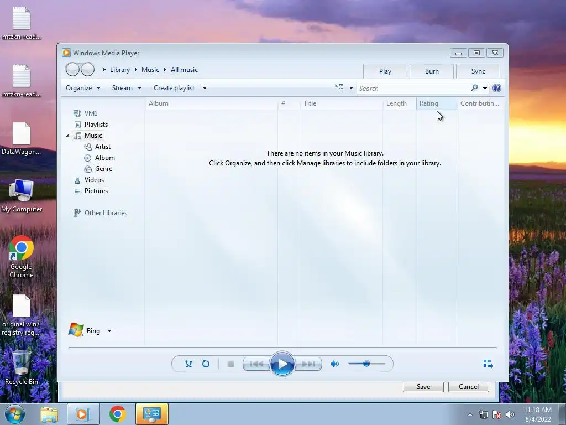The width and height of the screenshot is (566, 425).
Task: Click the Bing online store button
Action: pyautogui.click(x=85, y=330)
